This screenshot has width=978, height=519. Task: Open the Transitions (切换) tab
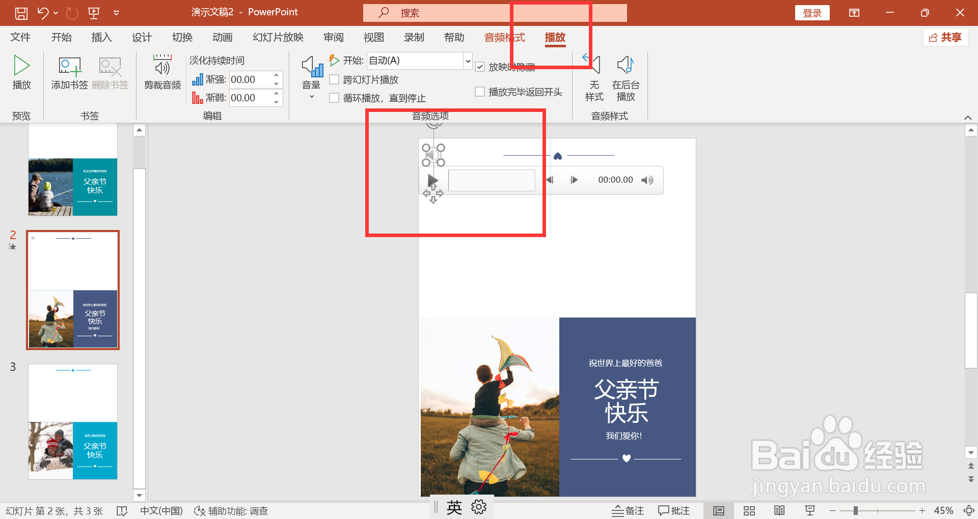[x=182, y=37]
